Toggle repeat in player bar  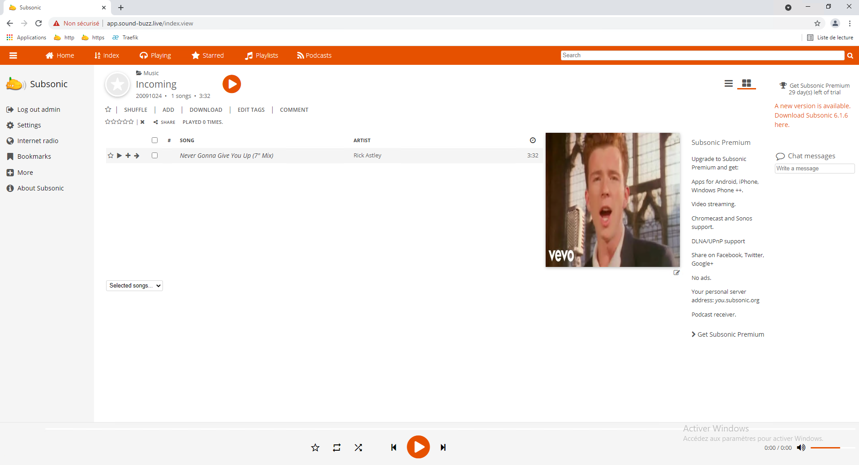click(337, 448)
